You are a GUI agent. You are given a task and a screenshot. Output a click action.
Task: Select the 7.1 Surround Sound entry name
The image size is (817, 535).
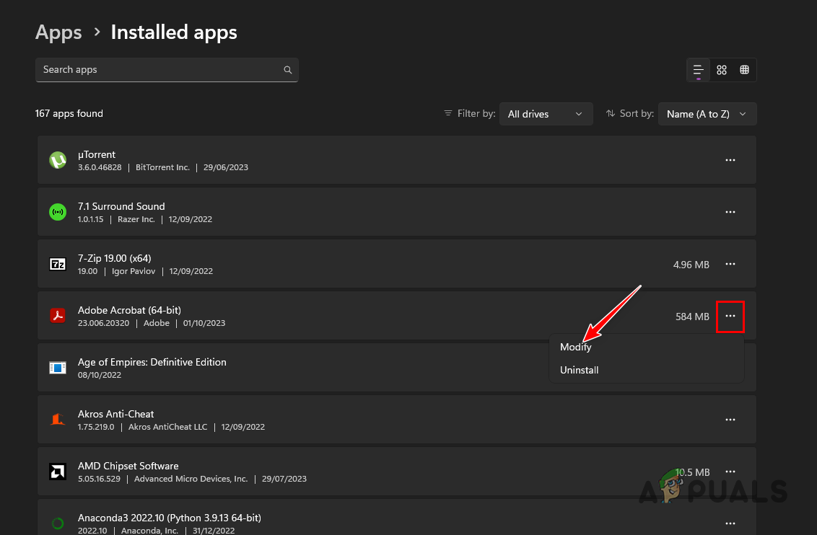121,207
